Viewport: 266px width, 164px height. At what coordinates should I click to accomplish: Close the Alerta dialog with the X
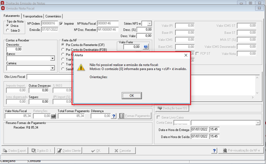186,55
